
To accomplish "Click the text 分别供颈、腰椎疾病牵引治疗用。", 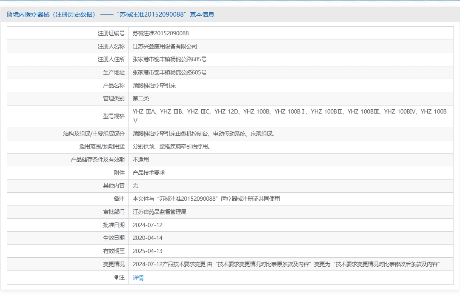I will (x=171, y=146).
